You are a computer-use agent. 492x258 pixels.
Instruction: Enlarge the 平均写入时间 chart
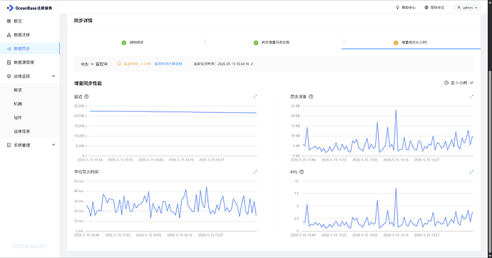(255, 172)
